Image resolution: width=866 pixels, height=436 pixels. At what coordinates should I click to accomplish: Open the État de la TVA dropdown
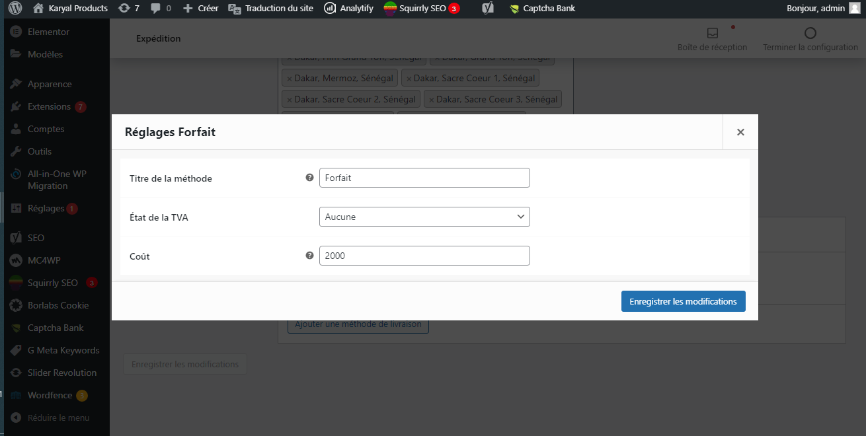(424, 217)
